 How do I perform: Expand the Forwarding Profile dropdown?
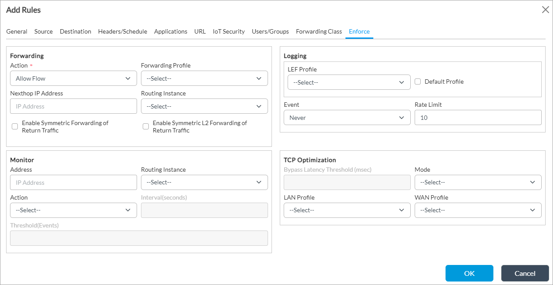click(x=204, y=78)
